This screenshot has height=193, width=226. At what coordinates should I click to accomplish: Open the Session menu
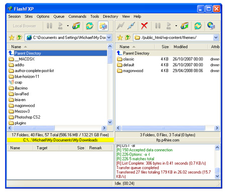[x=15, y=17]
